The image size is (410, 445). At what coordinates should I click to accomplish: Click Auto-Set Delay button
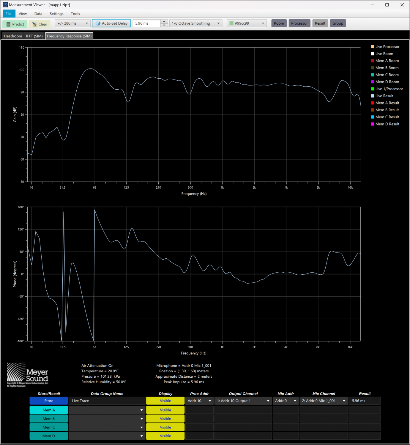tap(111, 23)
